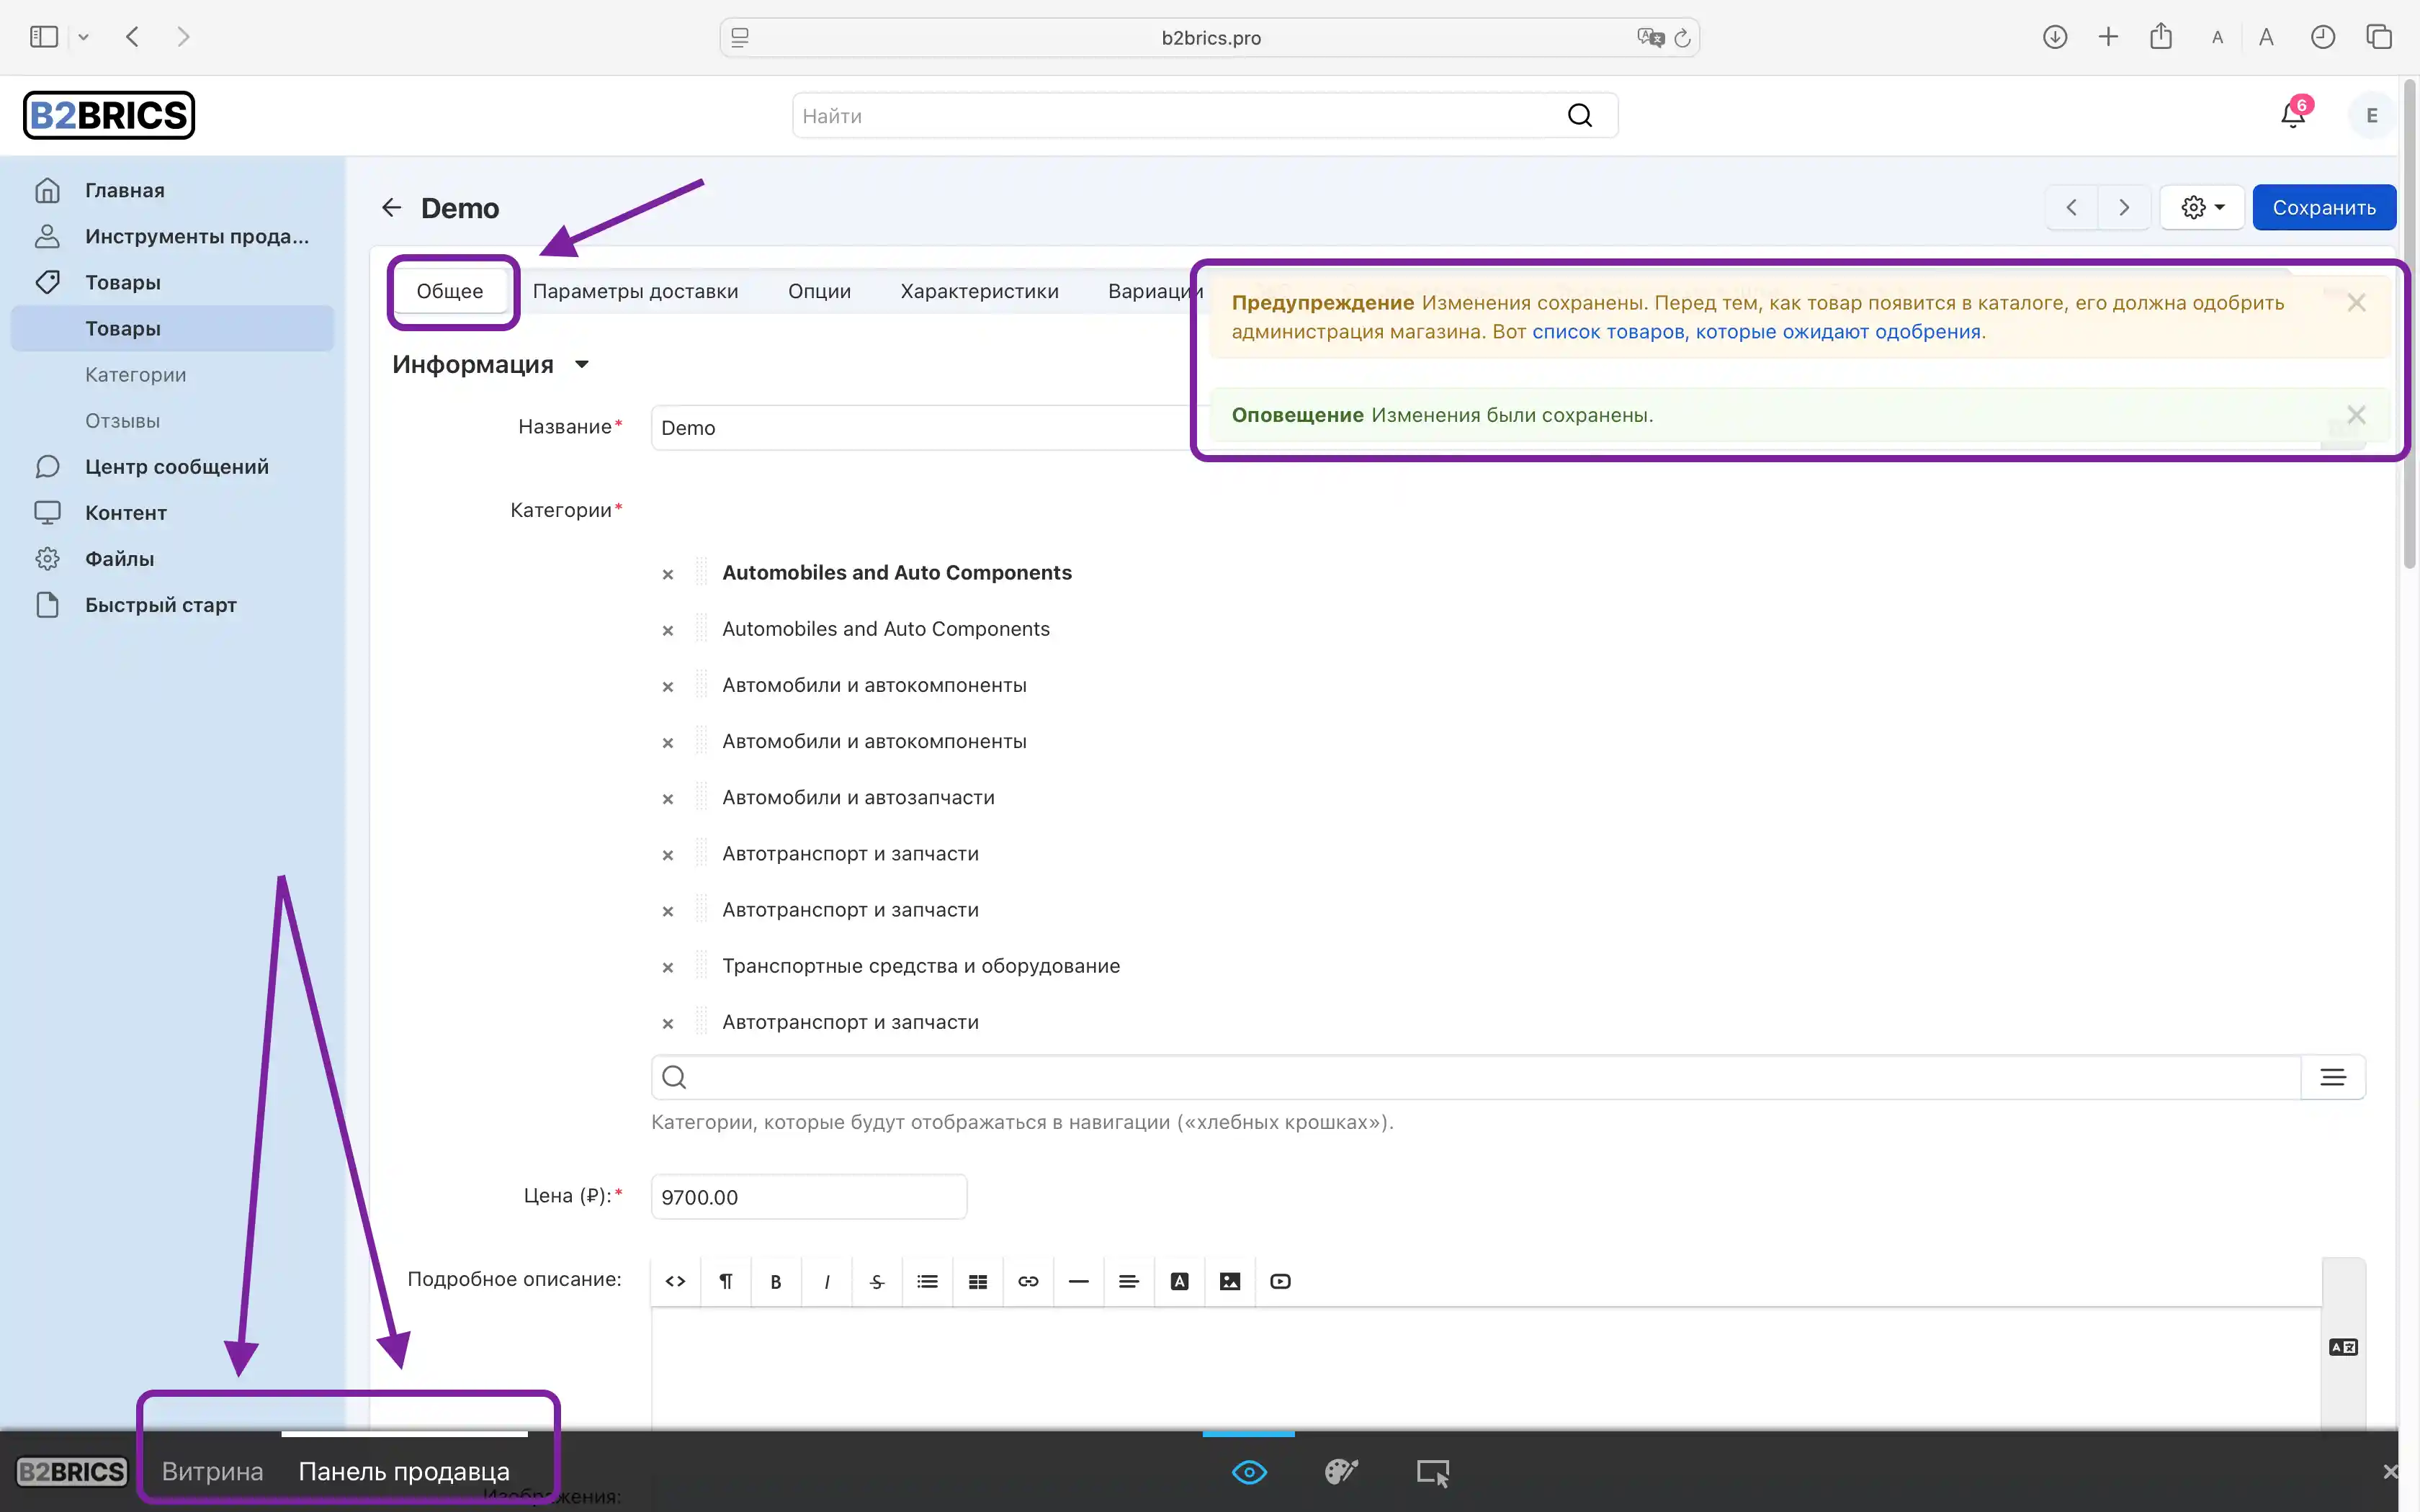Insert a hyperlink in the description editor
Image resolution: width=2420 pixels, height=1512 pixels.
[1028, 1281]
